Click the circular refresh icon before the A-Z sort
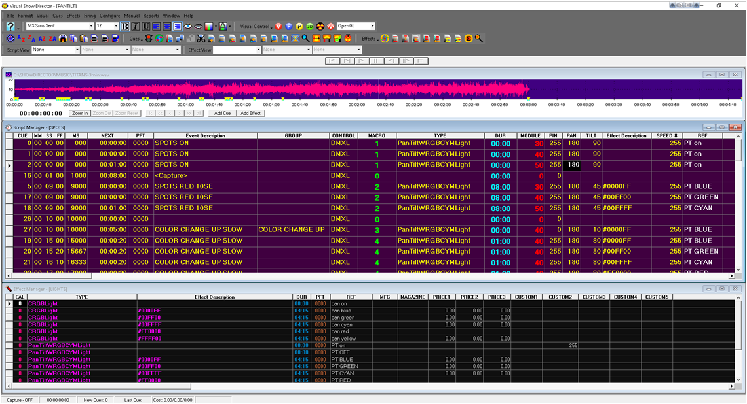 tap(10, 39)
